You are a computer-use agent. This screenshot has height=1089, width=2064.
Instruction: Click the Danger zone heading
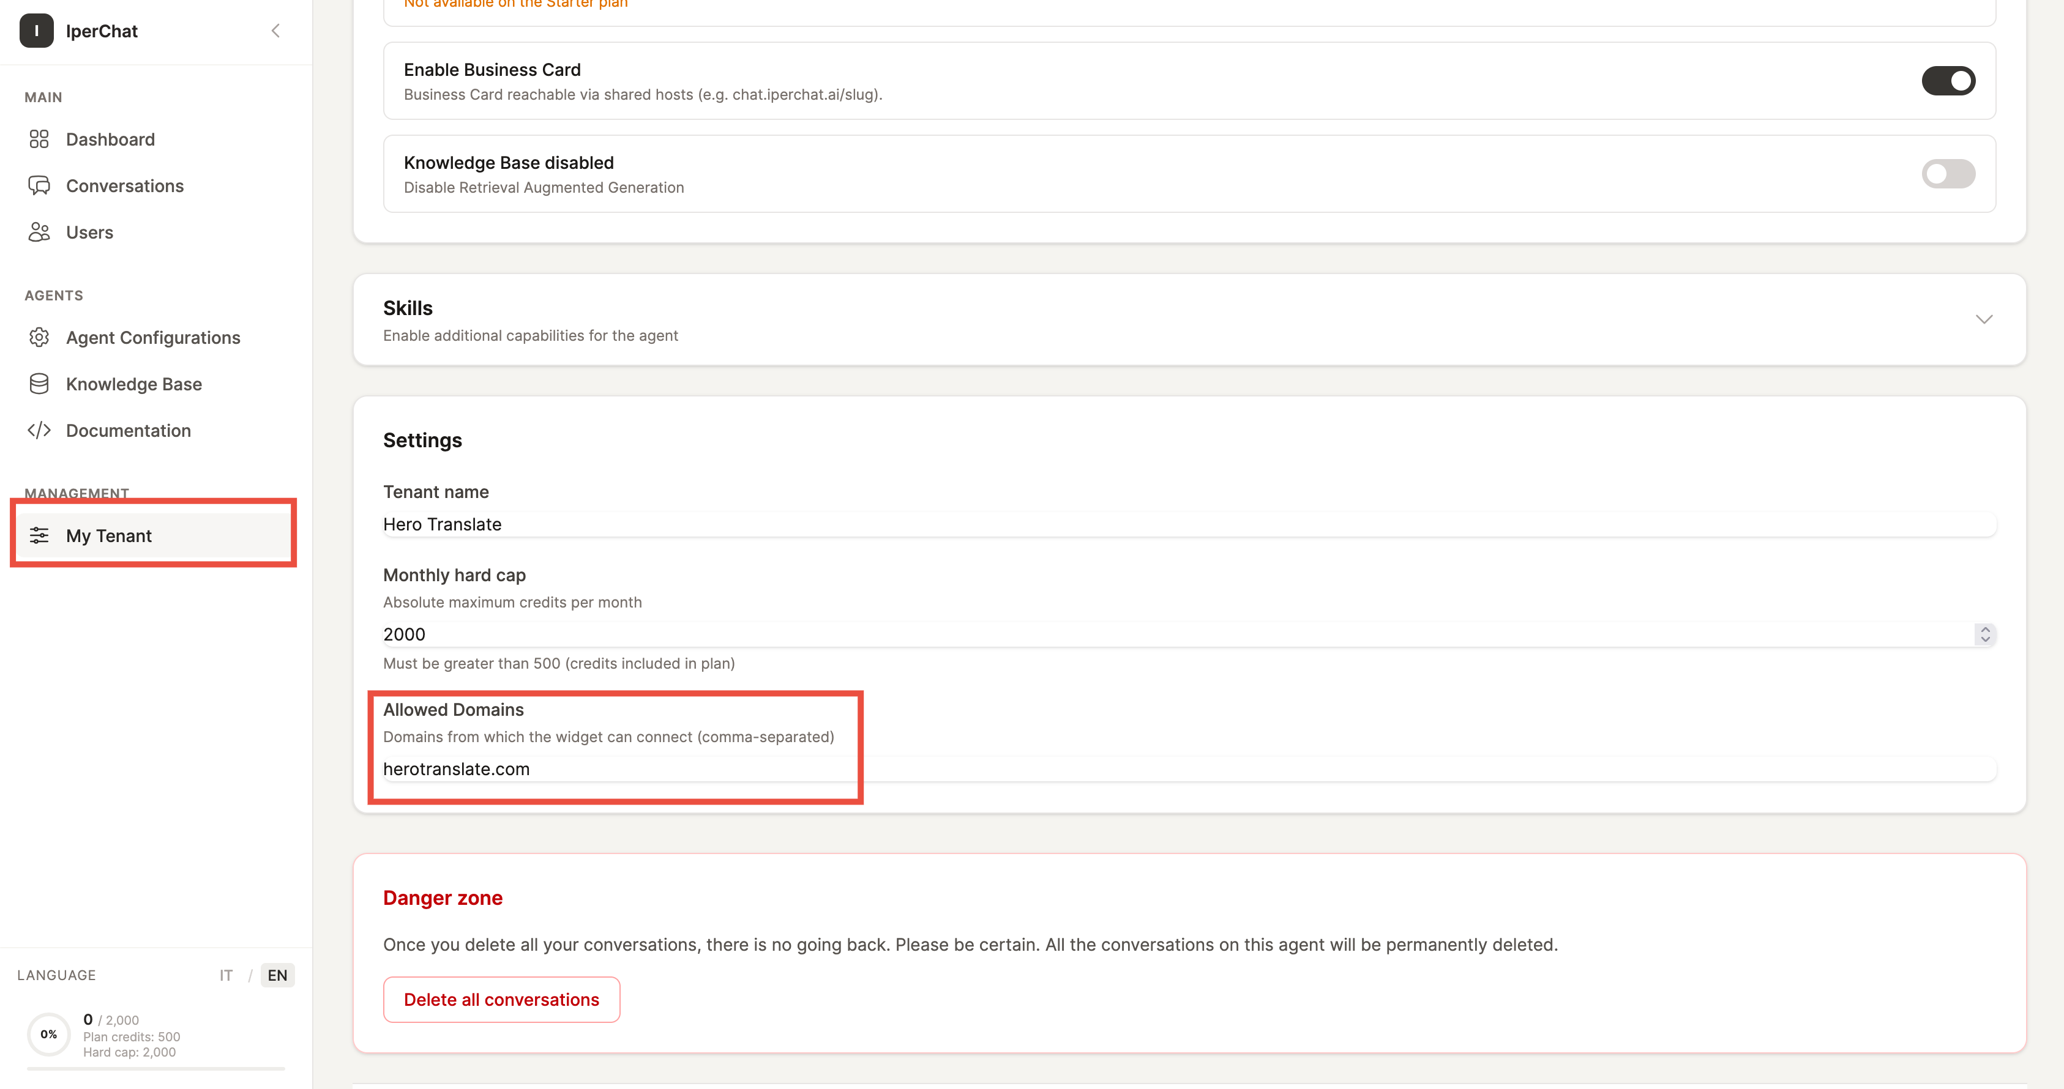443,898
